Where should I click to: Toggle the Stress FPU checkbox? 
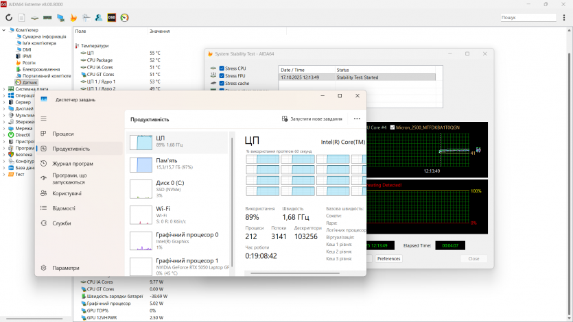click(x=222, y=76)
